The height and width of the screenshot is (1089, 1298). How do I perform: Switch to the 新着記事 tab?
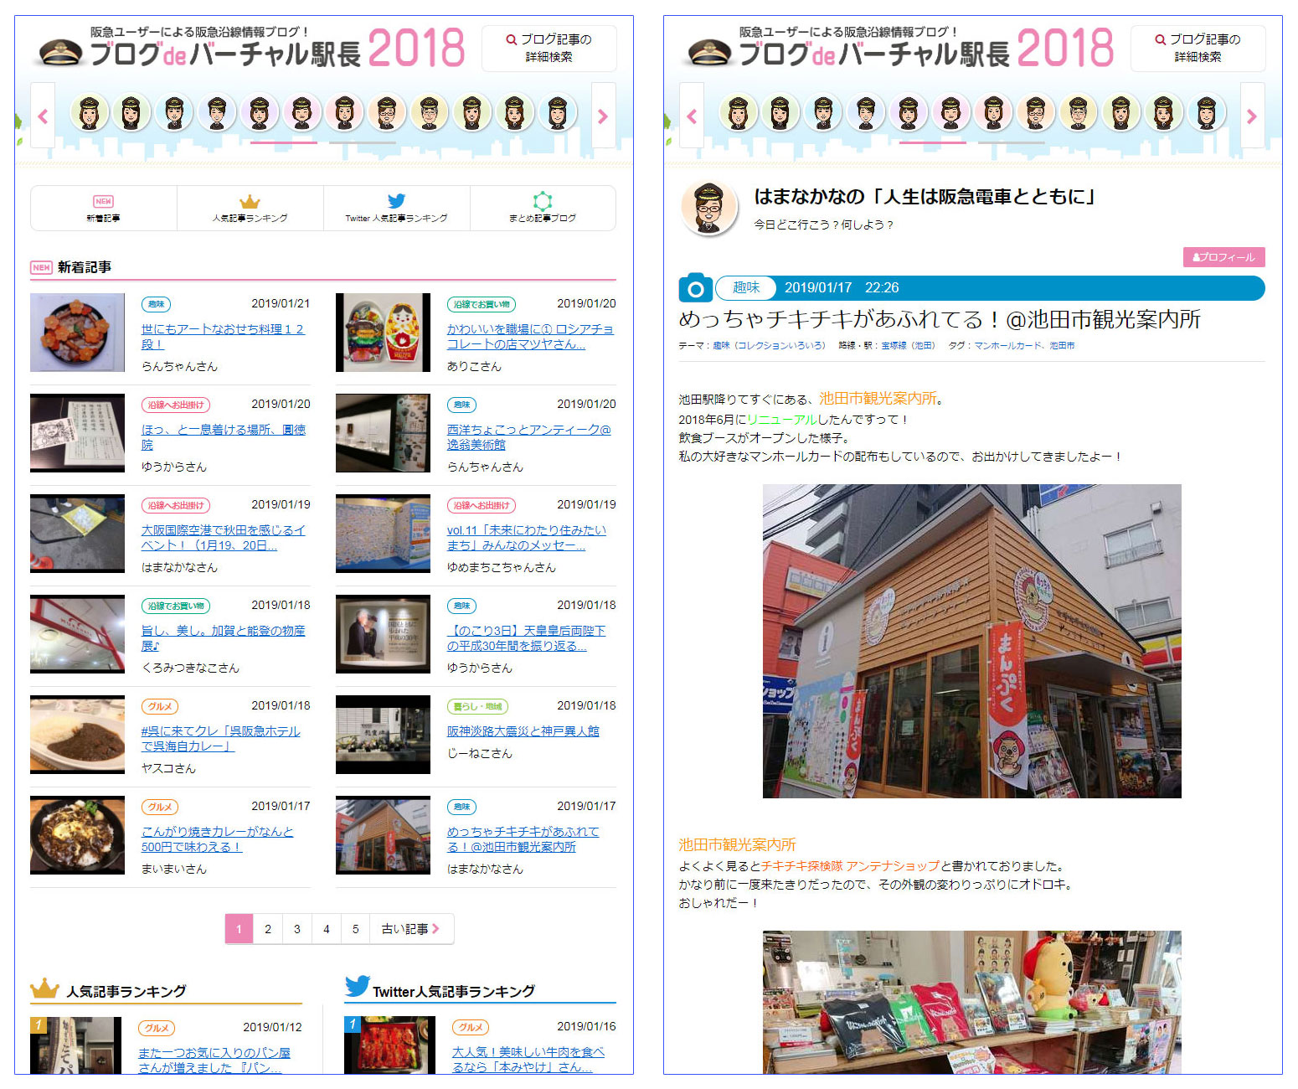pyautogui.click(x=103, y=208)
